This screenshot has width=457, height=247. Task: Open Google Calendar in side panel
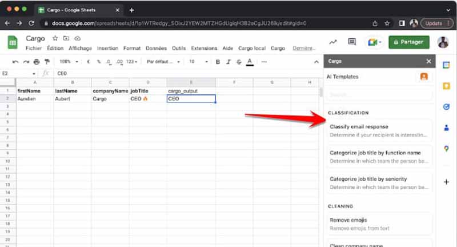coord(446,64)
